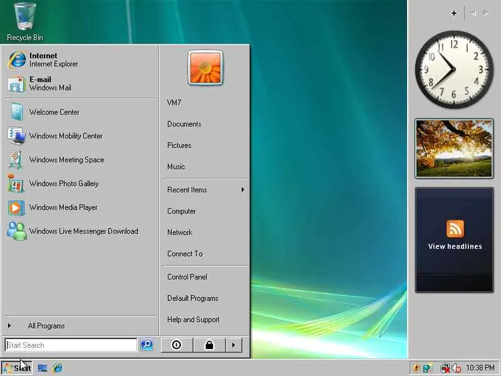
Task: Select Connect To
Action: [x=205, y=254]
